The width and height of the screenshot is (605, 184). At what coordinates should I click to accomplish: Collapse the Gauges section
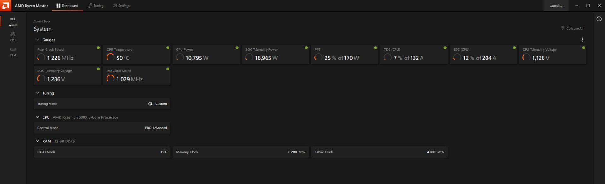(37, 40)
